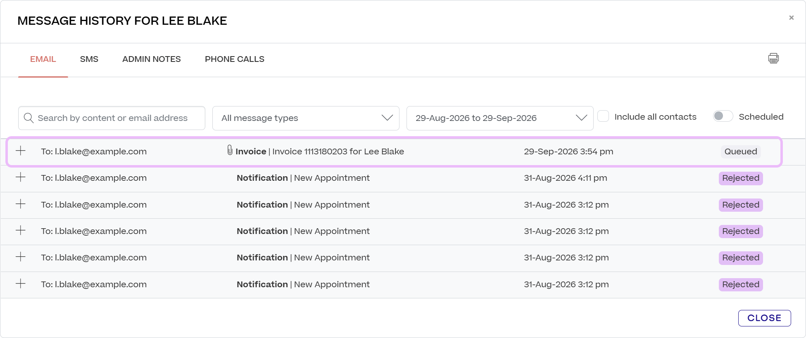
Task: Enable Include all contacts checkbox
Action: click(603, 116)
